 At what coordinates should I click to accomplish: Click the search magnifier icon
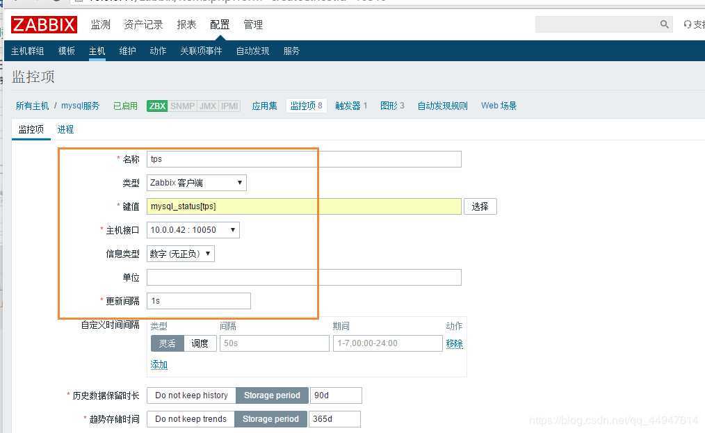pyautogui.click(x=664, y=24)
